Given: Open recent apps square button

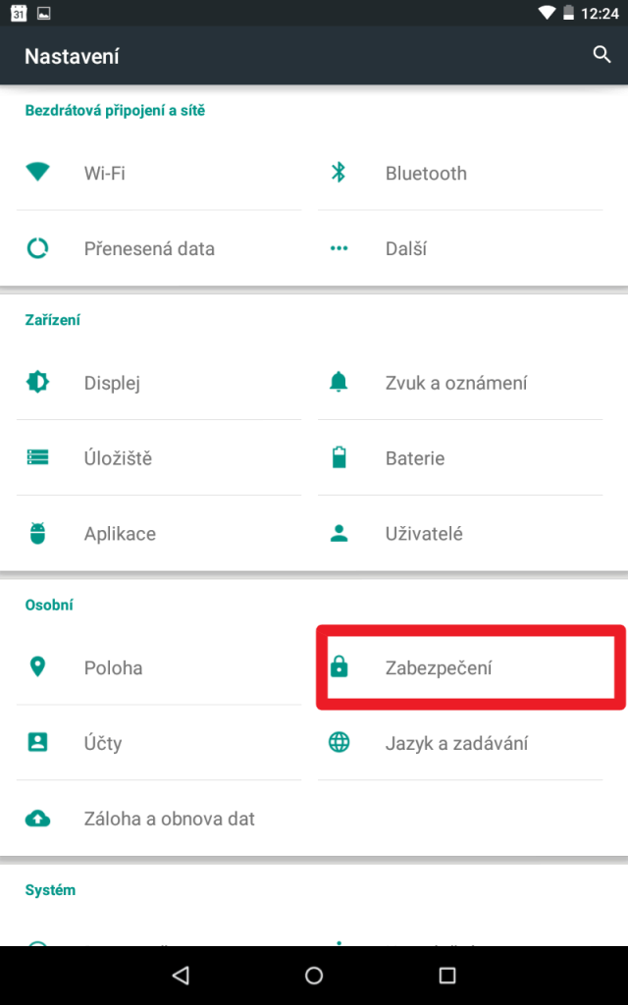Looking at the screenshot, I should pyautogui.click(x=447, y=976).
